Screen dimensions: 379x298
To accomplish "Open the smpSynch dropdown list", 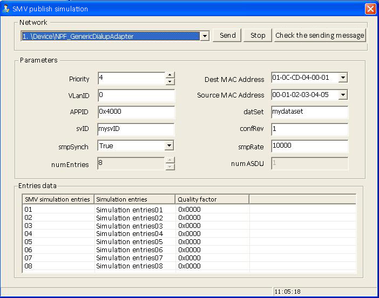I will [x=169, y=146].
